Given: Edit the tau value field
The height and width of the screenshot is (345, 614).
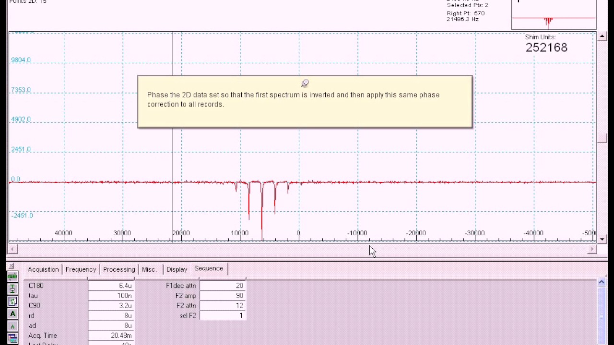Looking at the screenshot, I should (111, 296).
